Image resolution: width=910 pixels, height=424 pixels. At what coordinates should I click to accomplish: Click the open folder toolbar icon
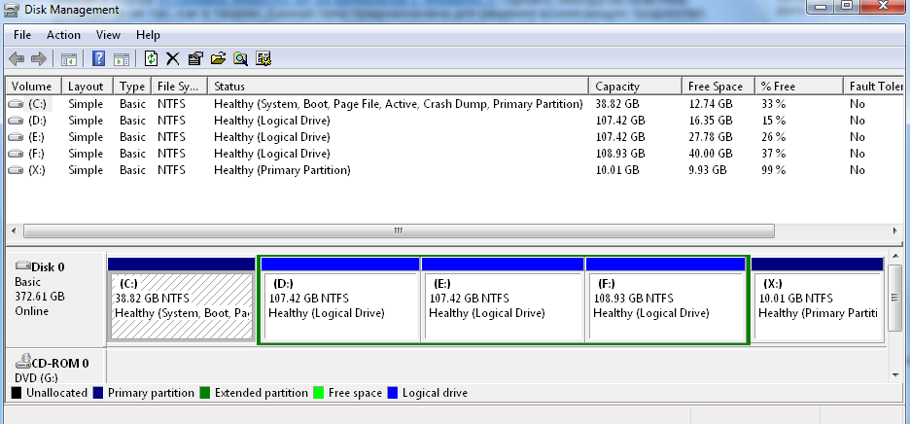click(218, 59)
